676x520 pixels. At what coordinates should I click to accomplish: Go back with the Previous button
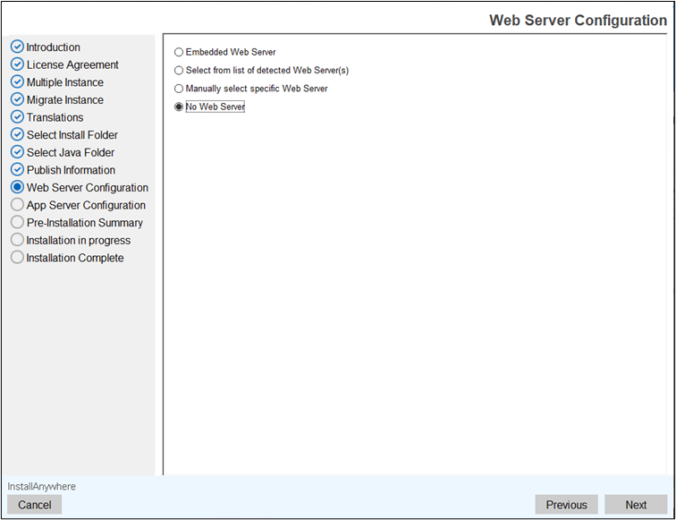(566, 505)
